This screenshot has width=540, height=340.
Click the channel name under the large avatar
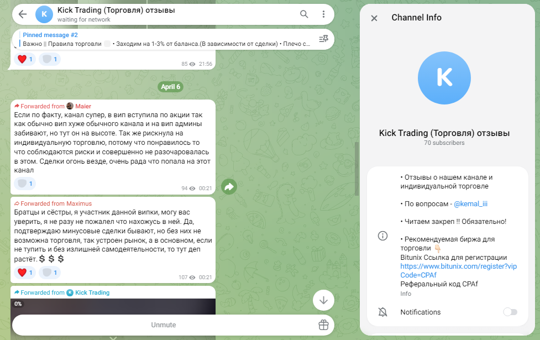444,133
